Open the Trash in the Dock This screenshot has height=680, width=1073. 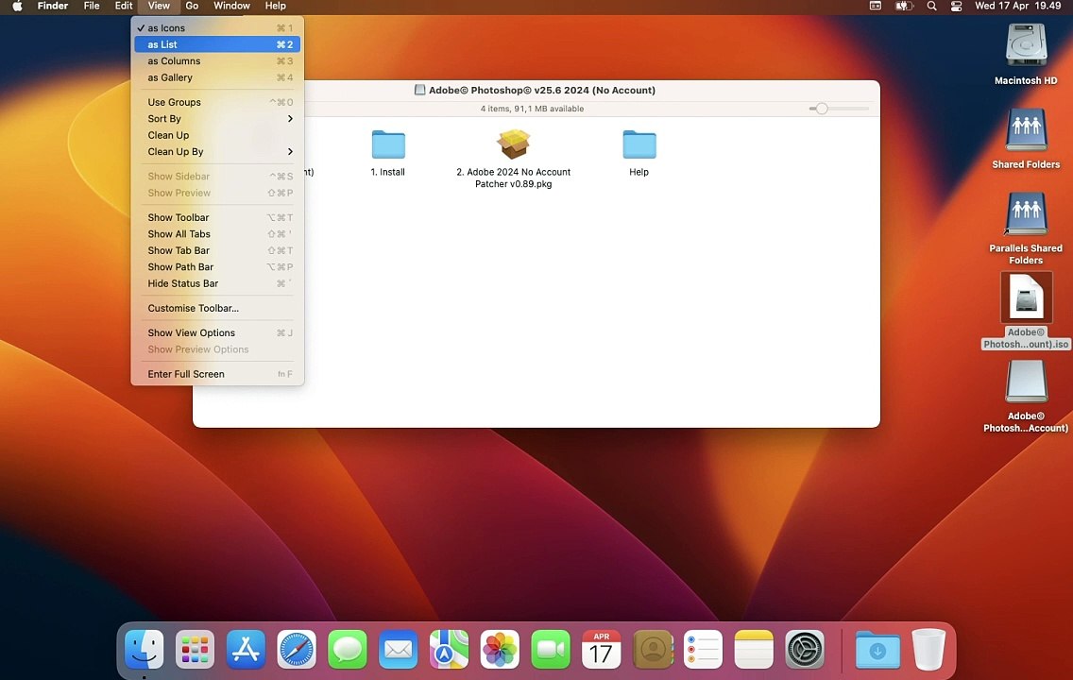pos(928,649)
